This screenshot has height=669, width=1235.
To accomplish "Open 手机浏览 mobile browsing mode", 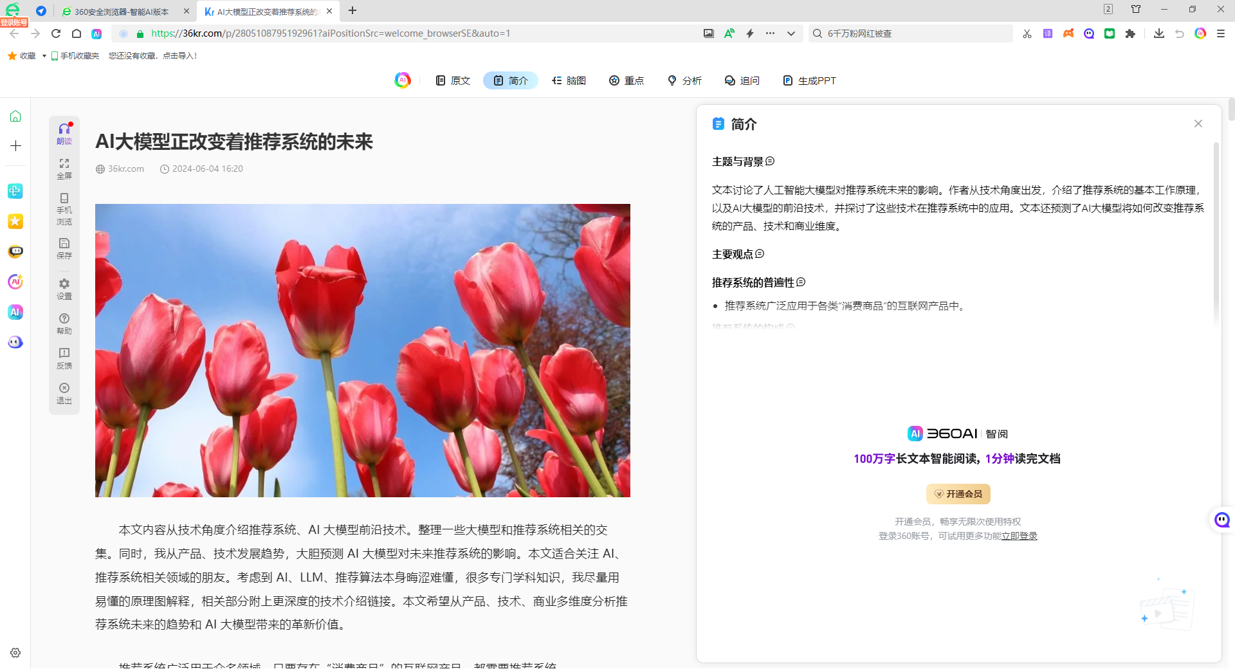I will pos(64,208).
